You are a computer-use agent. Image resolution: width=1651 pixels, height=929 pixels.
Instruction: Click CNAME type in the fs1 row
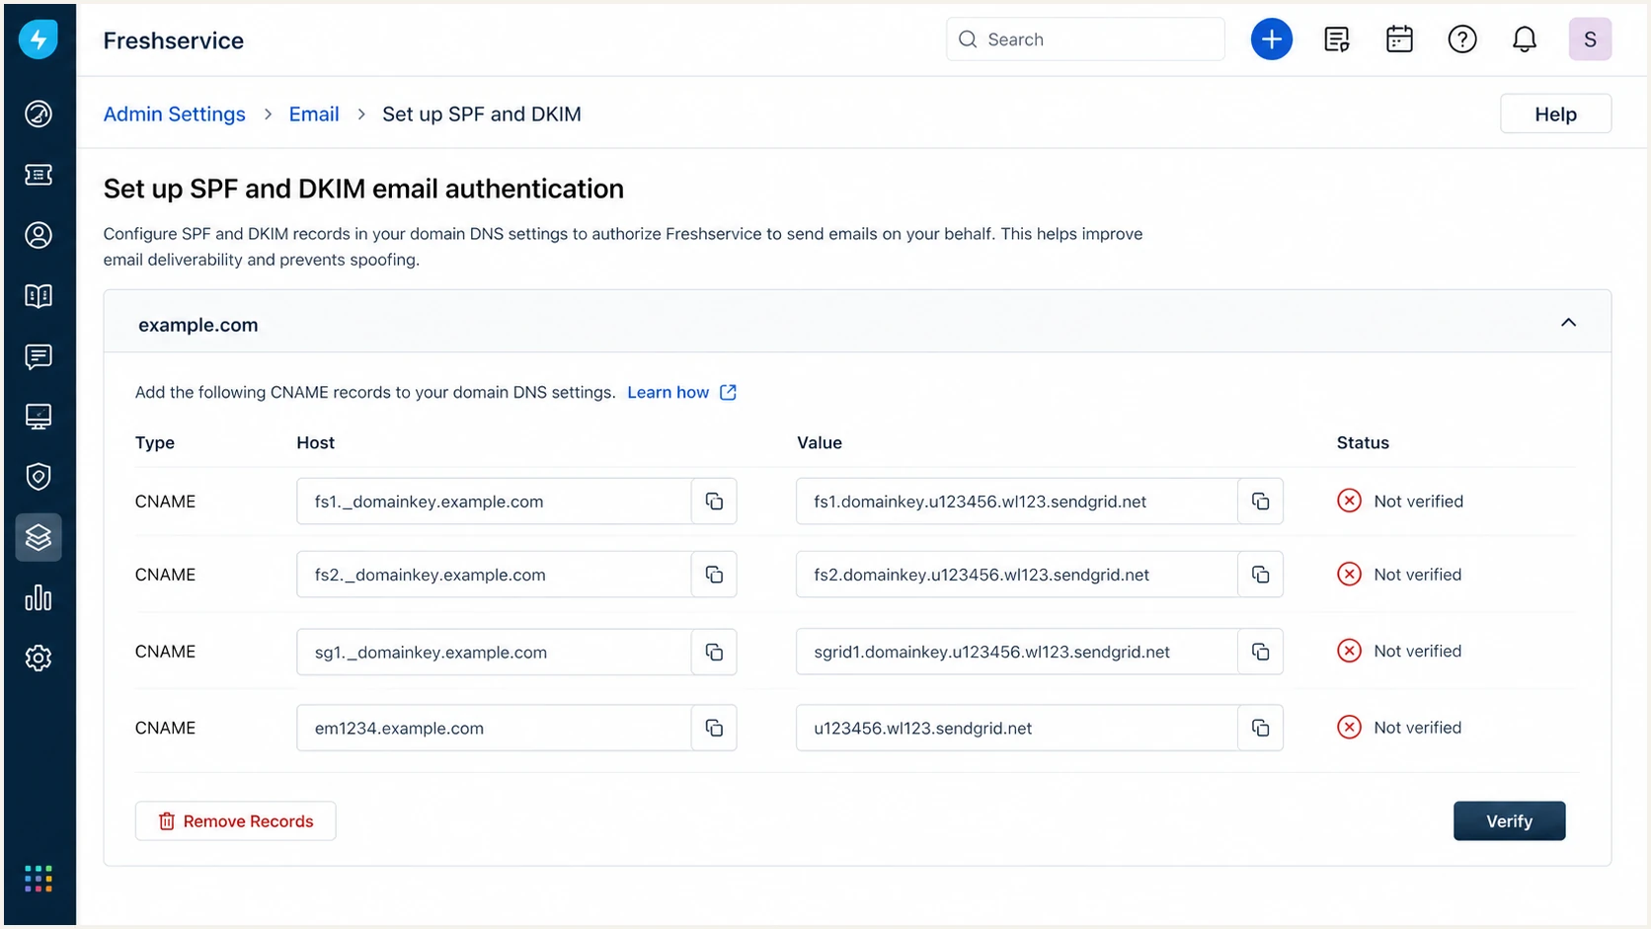tap(165, 502)
